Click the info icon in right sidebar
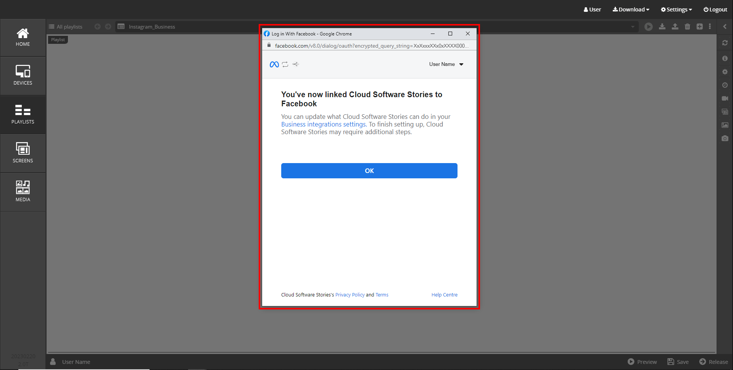The width and height of the screenshot is (733, 370). [x=725, y=58]
